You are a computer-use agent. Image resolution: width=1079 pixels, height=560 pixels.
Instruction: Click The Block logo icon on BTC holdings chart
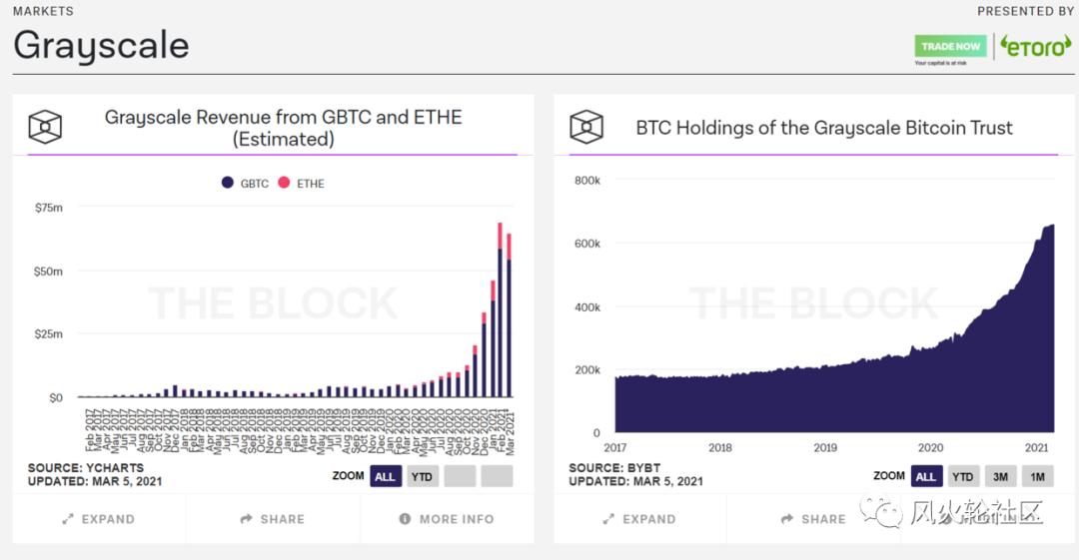586,127
